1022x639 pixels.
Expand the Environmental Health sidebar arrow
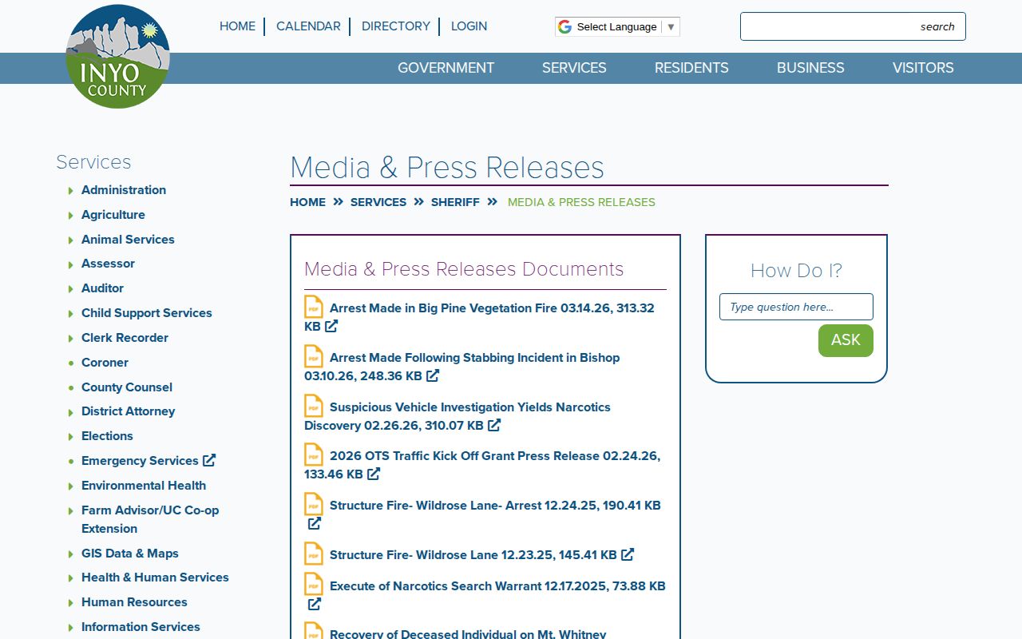[71, 486]
